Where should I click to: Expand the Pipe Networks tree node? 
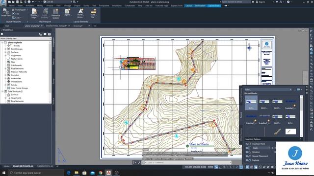[x=5, y=68]
